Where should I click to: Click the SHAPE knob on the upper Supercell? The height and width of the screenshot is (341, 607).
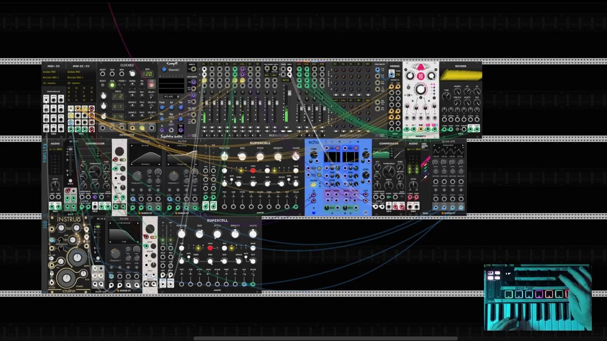pos(296,157)
